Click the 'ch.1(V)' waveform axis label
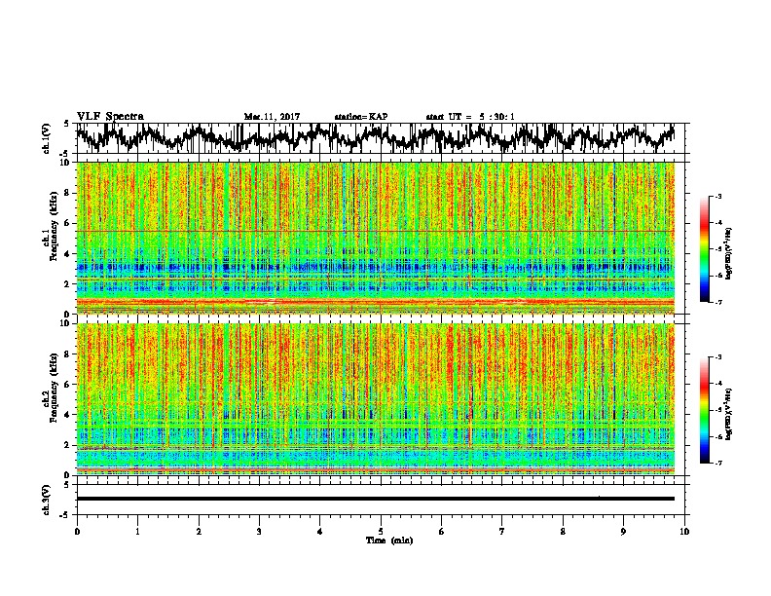The width and height of the screenshot is (771, 596). coord(47,138)
